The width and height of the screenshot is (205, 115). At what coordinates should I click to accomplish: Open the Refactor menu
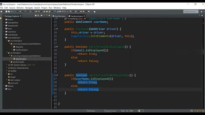pyautogui.click(x=20, y=8)
